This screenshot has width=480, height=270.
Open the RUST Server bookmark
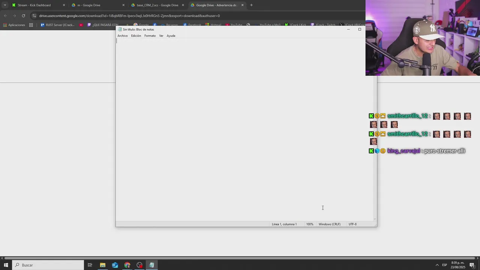coord(57,25)
